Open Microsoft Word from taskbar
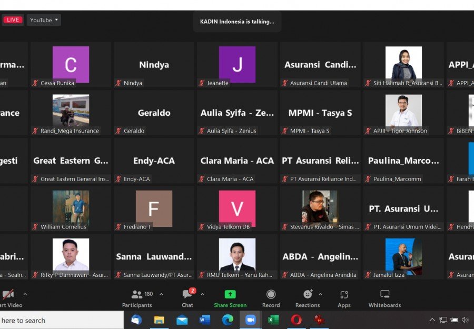This screenshot has height=329, width=474. click(205, 320)
